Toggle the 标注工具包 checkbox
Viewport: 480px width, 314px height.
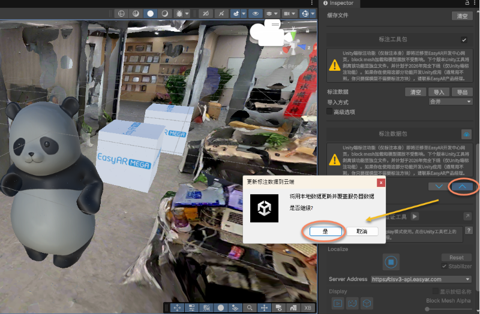point(464,40)
